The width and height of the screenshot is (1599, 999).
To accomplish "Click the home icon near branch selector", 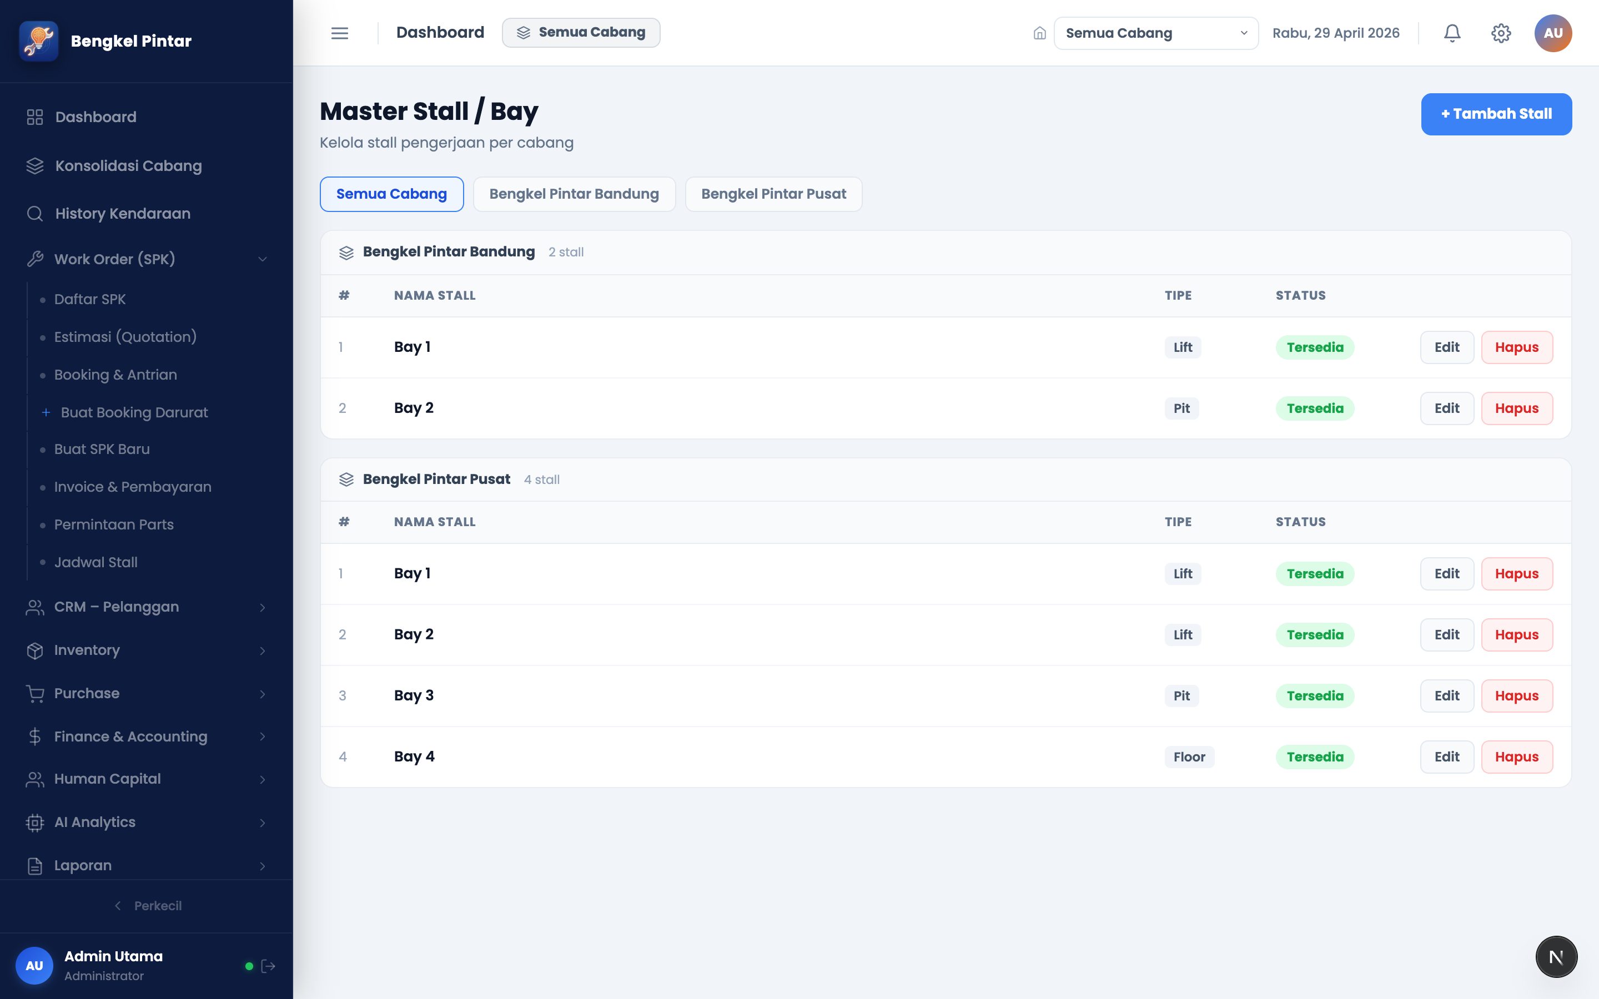I will tap(1039, 33).
